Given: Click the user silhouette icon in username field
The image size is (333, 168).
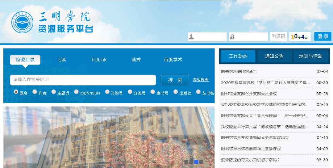Looking at the screenshot, I should [x=191, y=37].
